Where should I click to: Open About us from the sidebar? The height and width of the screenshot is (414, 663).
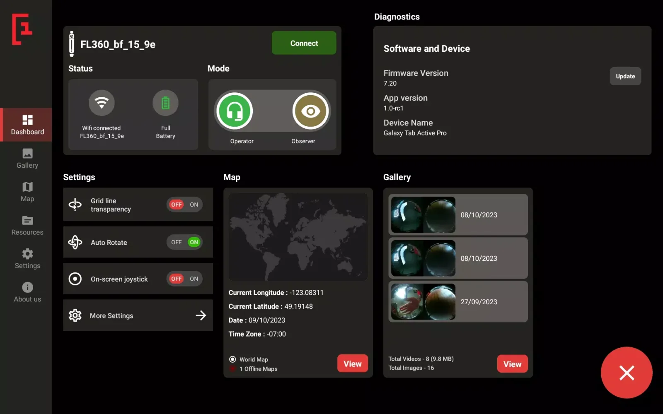click(x=27, y=292)
